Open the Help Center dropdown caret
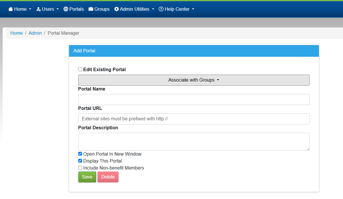Viewport: 343px width, 199px height. click(193, 9)
